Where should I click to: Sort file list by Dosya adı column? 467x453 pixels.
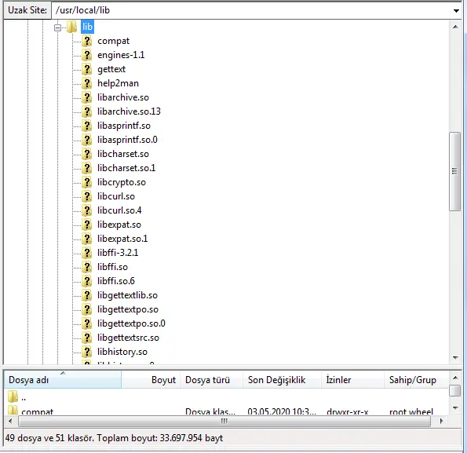pyautogui.click(x=63, y=380)
